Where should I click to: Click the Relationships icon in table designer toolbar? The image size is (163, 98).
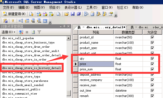click(x=21, y=21)
